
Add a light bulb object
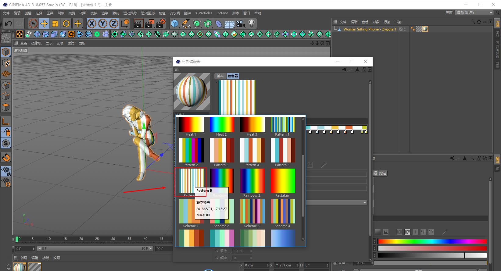tap(252, 23)
